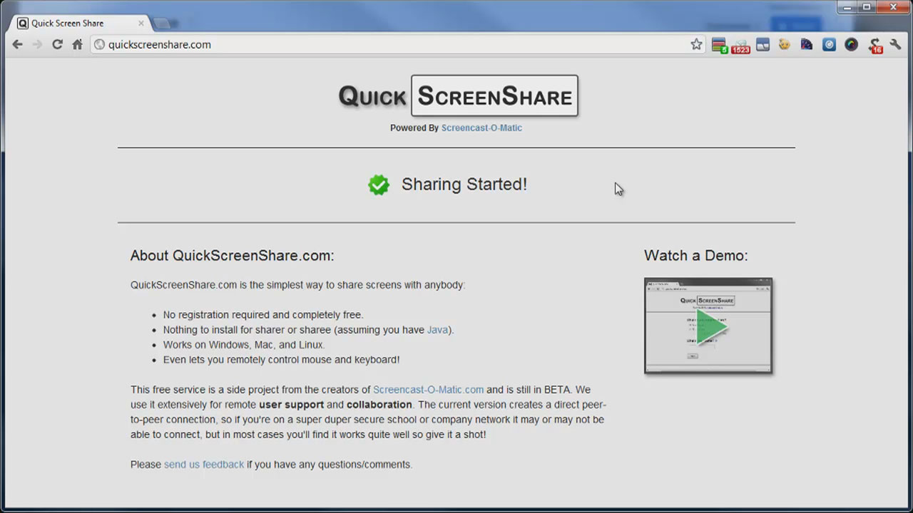Click the blue window extension icon

[762, 44]
